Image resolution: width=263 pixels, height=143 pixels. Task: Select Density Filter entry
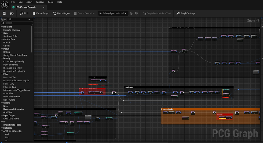[10, 77]
